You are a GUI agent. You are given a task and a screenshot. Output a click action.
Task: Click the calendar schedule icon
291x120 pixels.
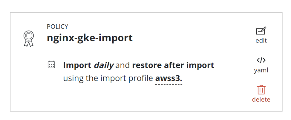(x=51, y=64)
